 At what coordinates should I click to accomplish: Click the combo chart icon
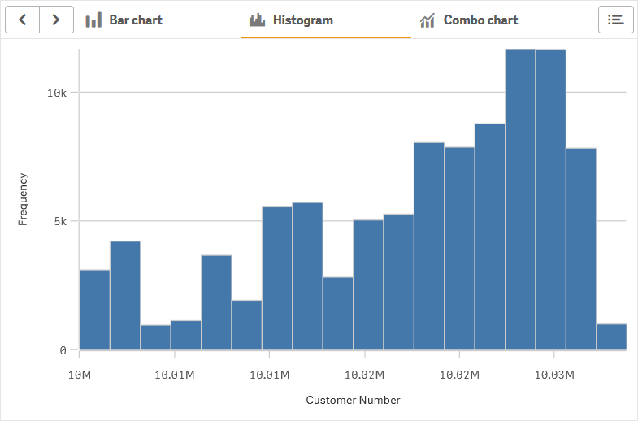click(x=428, y=20)
